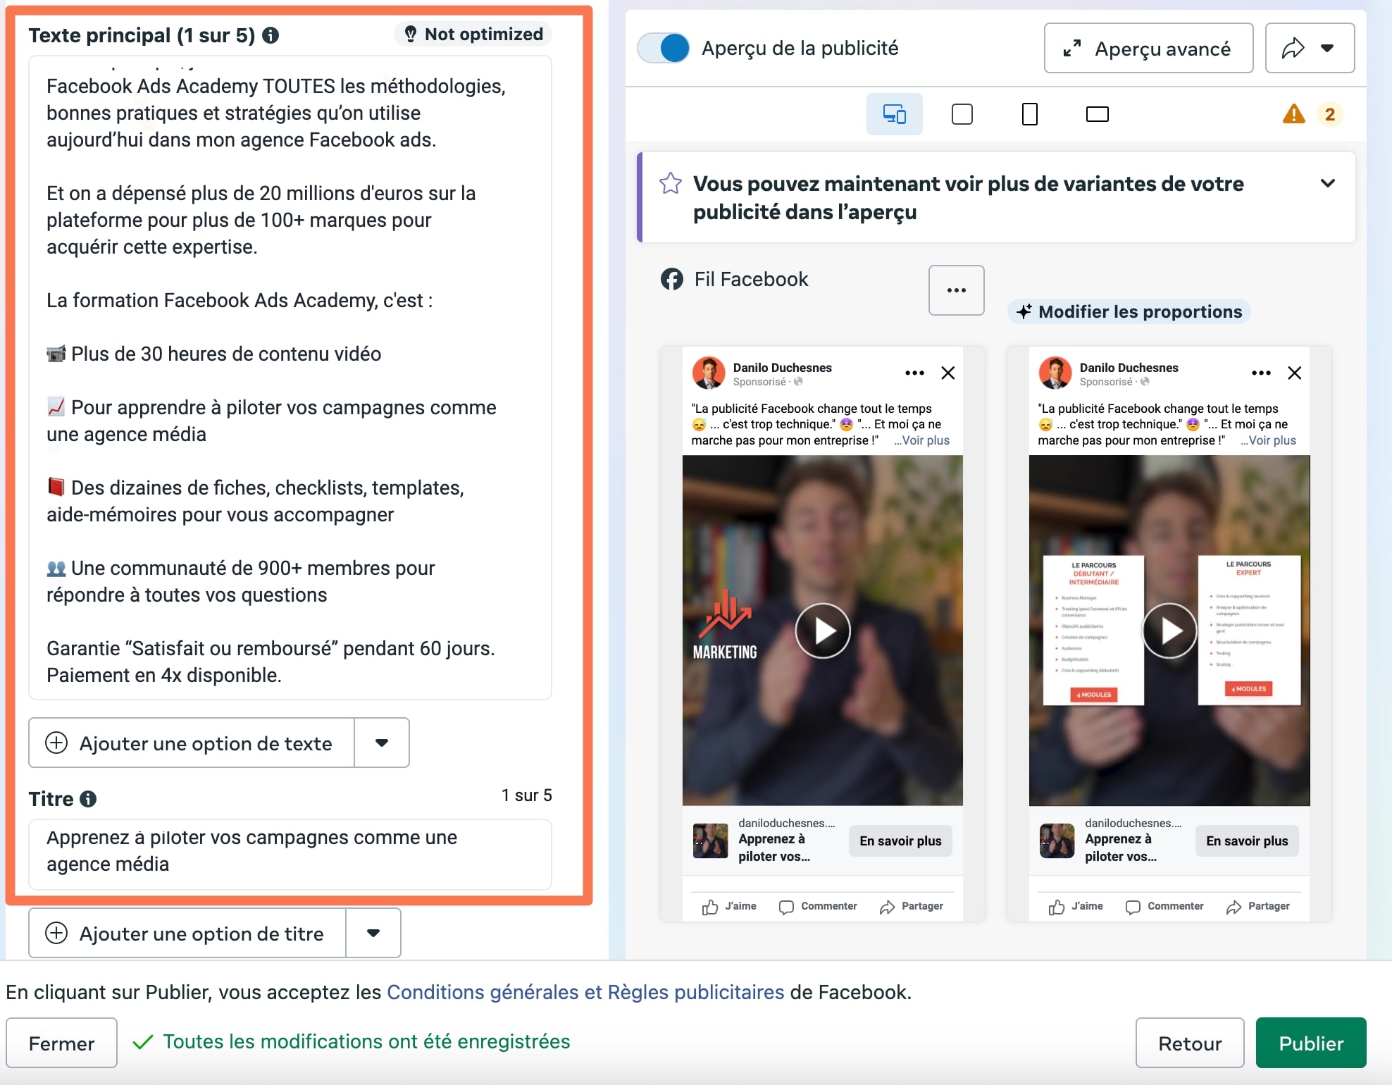Toggle Aperçu de la publicité switch

coord(663,48)
